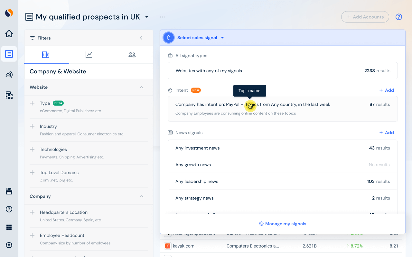
Task: Click the help icon beside Add Accounts
Action: (399, 17)
